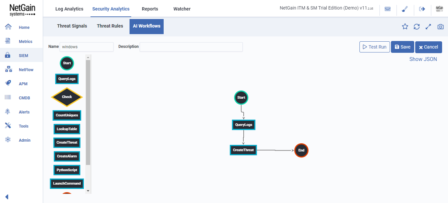Focus the Description input field
This screenshot has width=448, height=203.
(x=191, y=47)
